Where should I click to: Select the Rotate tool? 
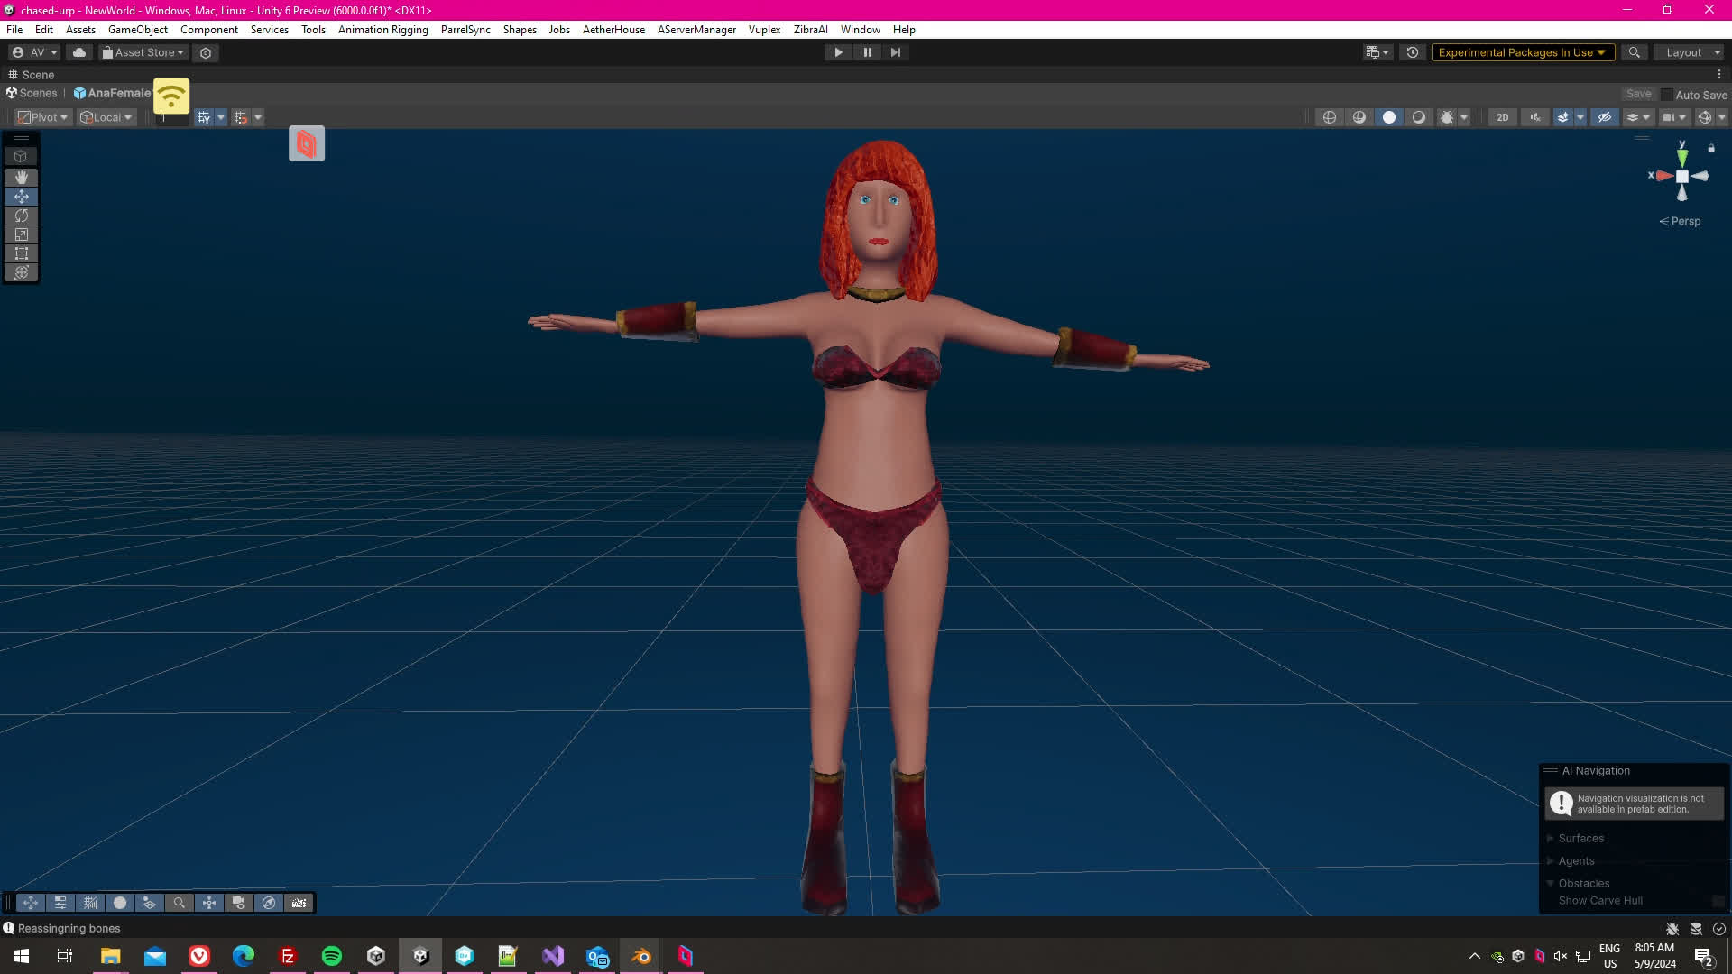[21, 216]
